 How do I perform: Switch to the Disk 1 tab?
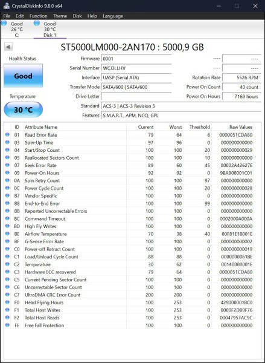coord(50,29)
